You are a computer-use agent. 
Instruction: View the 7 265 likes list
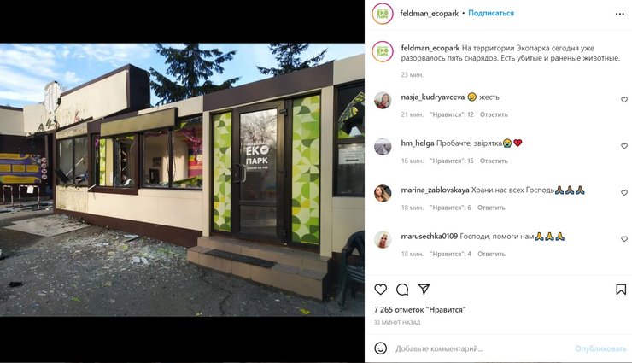[419, 310]
